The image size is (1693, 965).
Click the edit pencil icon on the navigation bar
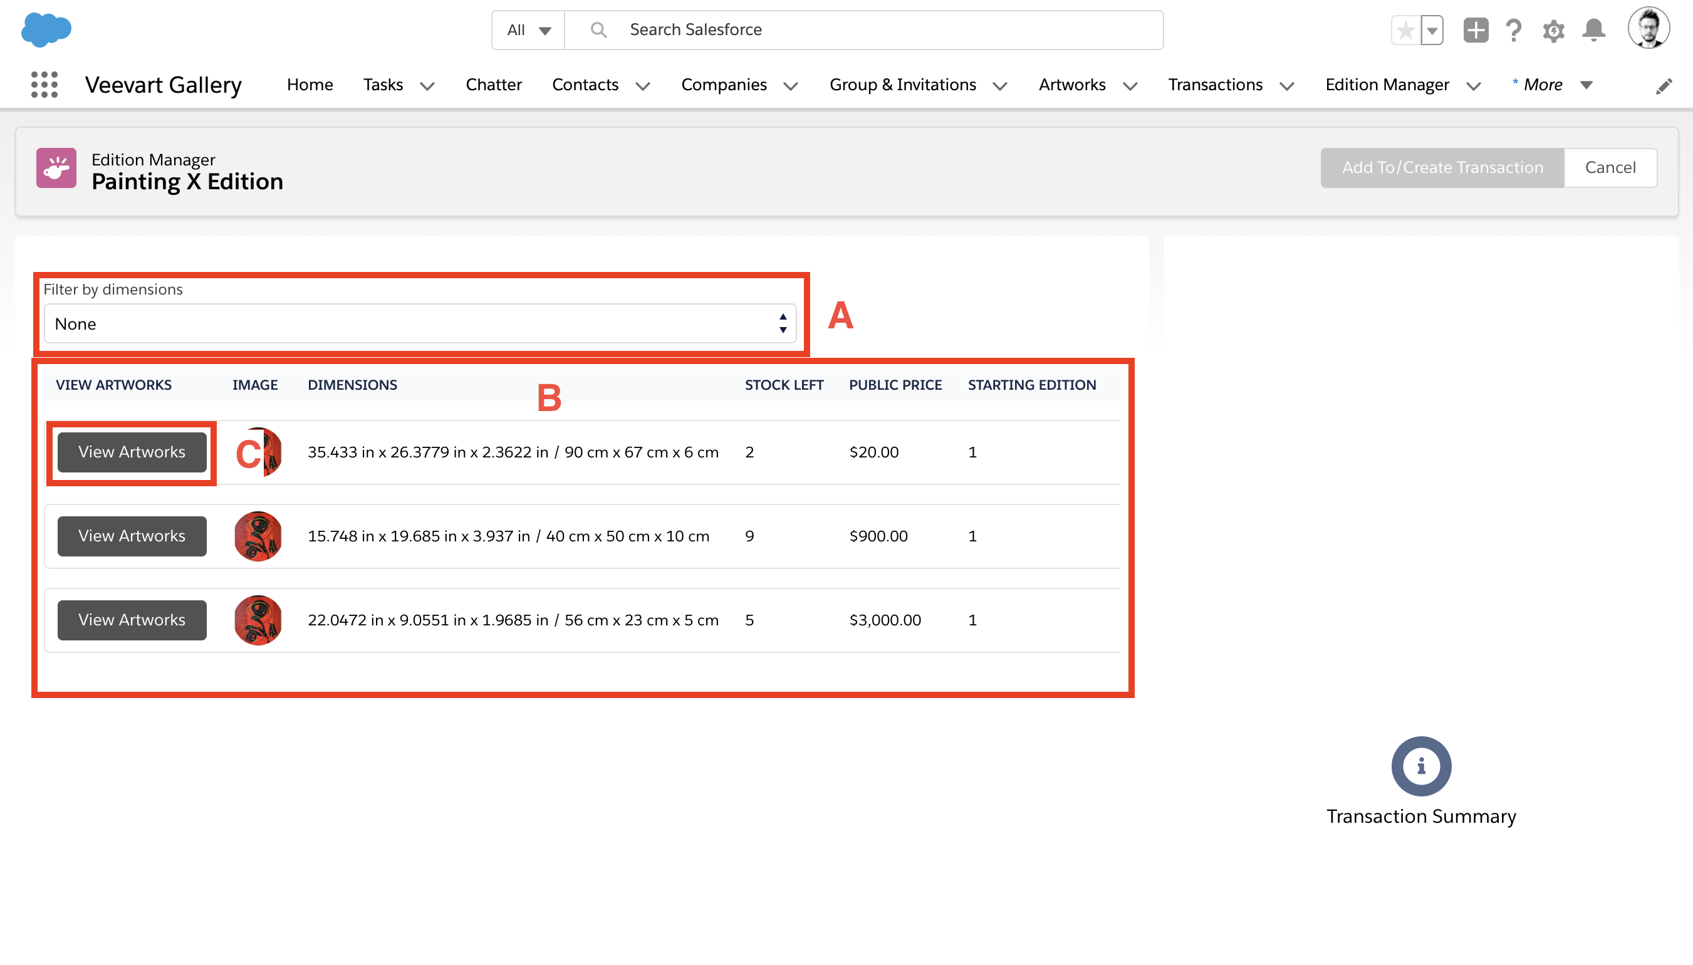pyautogui.click(x=1663, y=86)
